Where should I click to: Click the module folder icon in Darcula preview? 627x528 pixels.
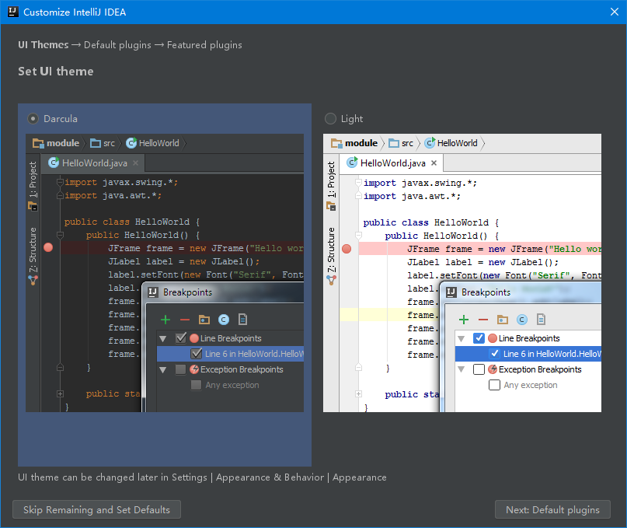(x=38, y=143)
